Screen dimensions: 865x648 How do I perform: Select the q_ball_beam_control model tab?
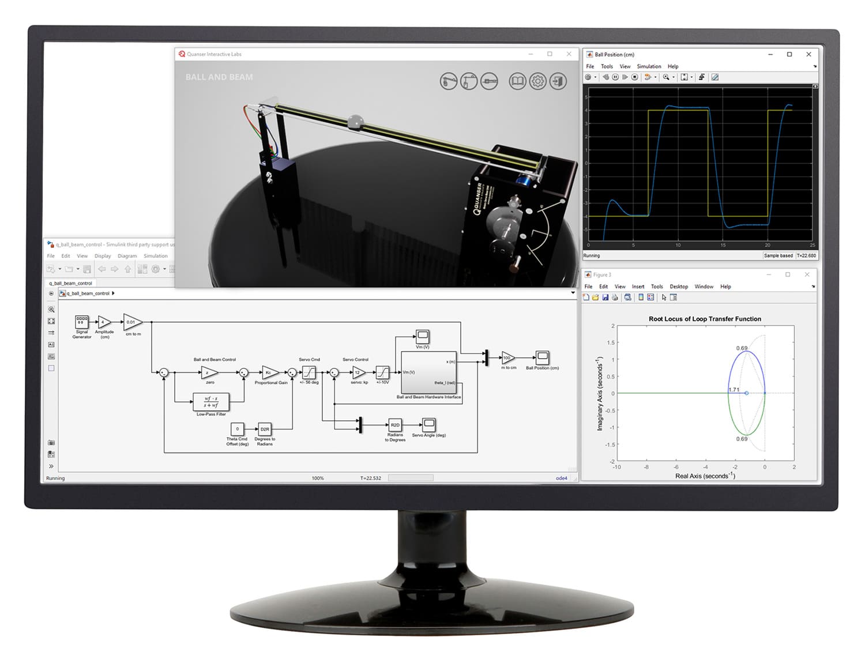(70, 283)
